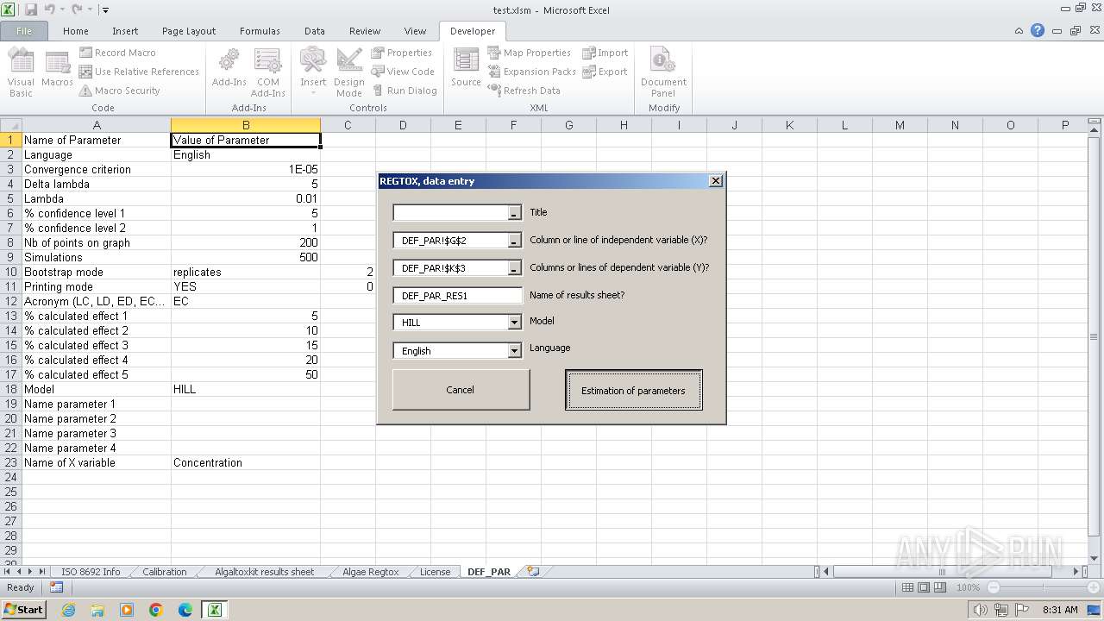Open the Visual Basic editor
The height and width of the screenshot is (621, 1104).
(21, 72)
